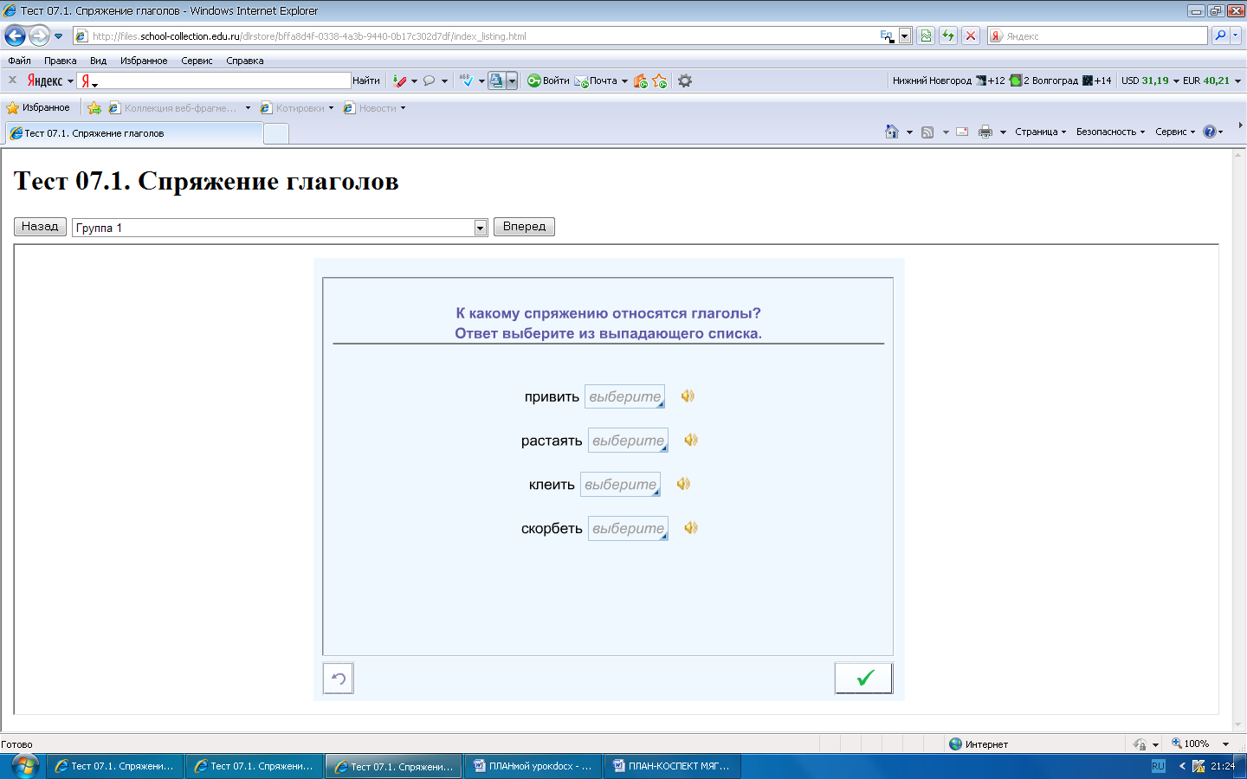1247x779 pixels.
Task: Click the Yandex toolbar translate page icon
Action: click(x=497, y=80)
